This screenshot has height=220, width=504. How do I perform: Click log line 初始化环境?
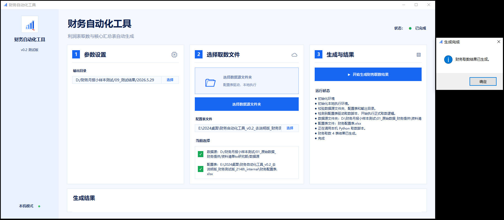click(326, 99)
